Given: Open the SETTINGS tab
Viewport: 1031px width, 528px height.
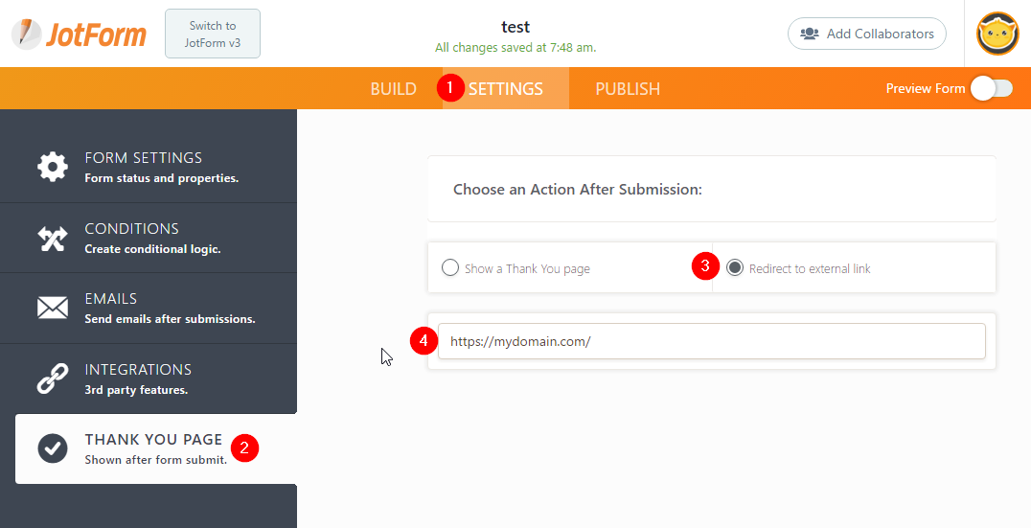Looking at the screenshot, I should pyautogui.click(x=505, y=89).
